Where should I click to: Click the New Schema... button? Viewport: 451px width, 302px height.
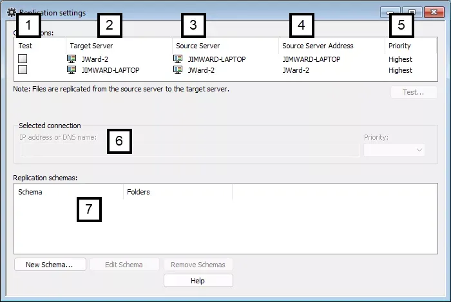click(x=50, y=265)
